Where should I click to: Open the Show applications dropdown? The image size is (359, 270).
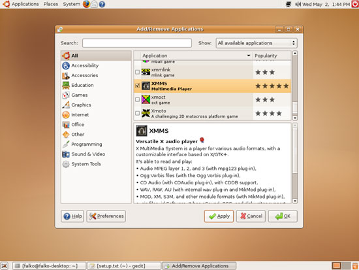point(257,43)
